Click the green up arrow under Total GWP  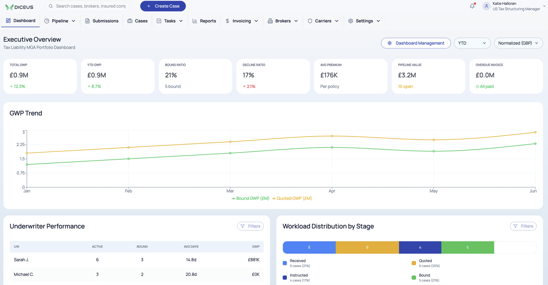12,87
